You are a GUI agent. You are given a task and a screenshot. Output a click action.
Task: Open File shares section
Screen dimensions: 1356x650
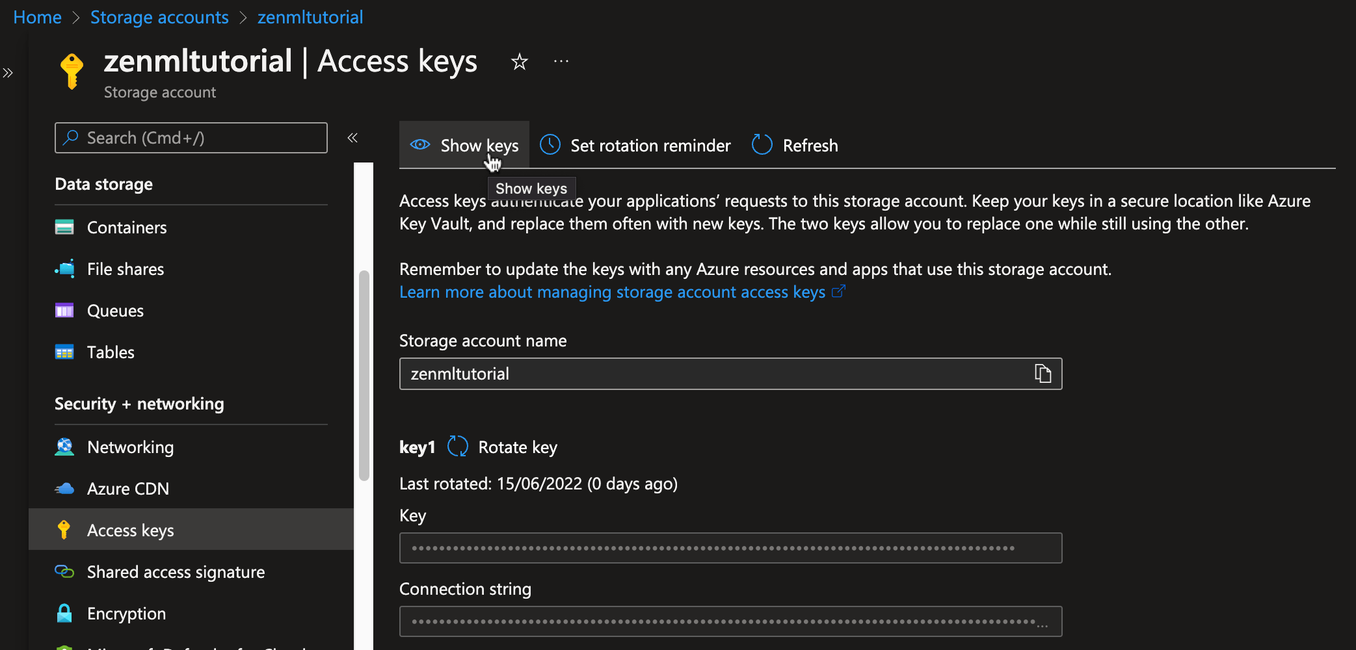[x=126, y=269]
